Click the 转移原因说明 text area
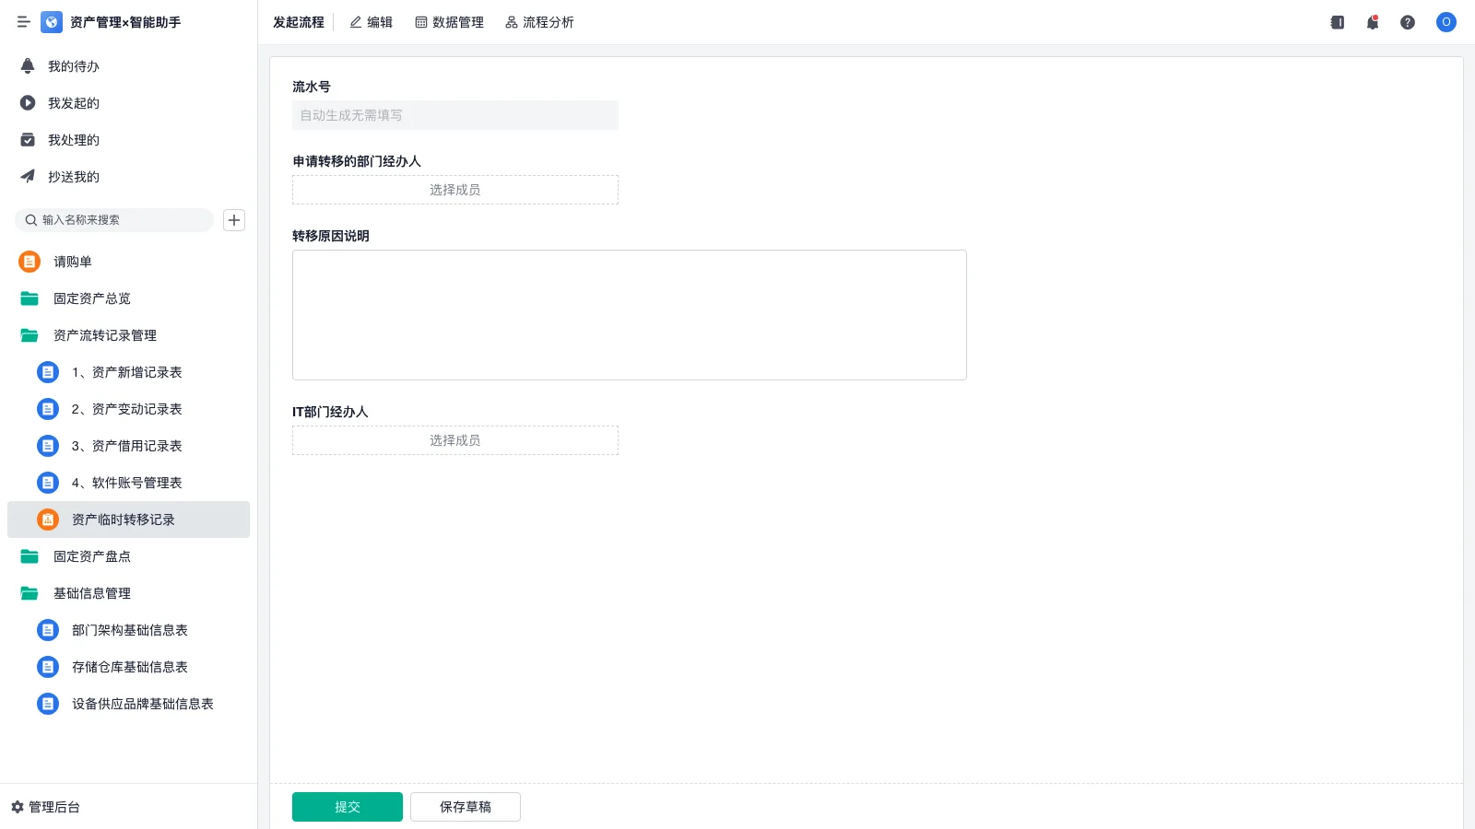 [x=630, y=315]
